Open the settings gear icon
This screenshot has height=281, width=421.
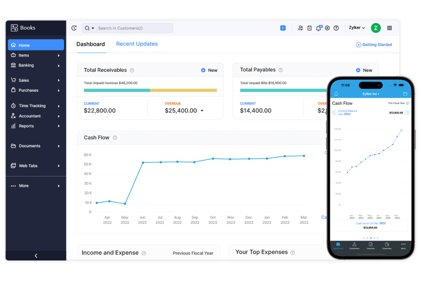[x=327, y=28]
